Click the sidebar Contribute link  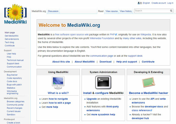click(x=10, y=46)
